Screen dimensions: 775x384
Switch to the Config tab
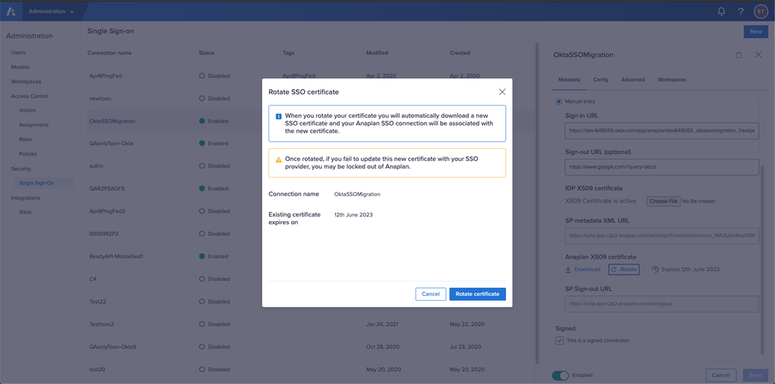[x=600, y=79]
